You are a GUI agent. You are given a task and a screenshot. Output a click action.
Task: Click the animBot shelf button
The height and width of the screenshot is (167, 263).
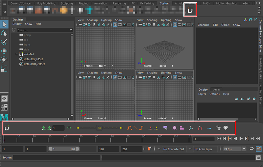point(190,11)
